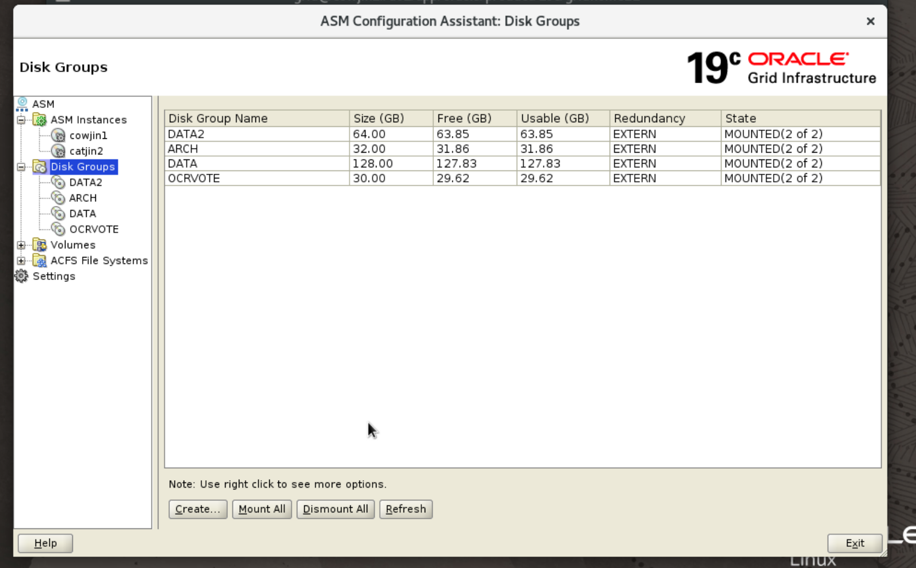
Task: Collapse the Disk Groups tree node
Action: [x=21, y=167]
